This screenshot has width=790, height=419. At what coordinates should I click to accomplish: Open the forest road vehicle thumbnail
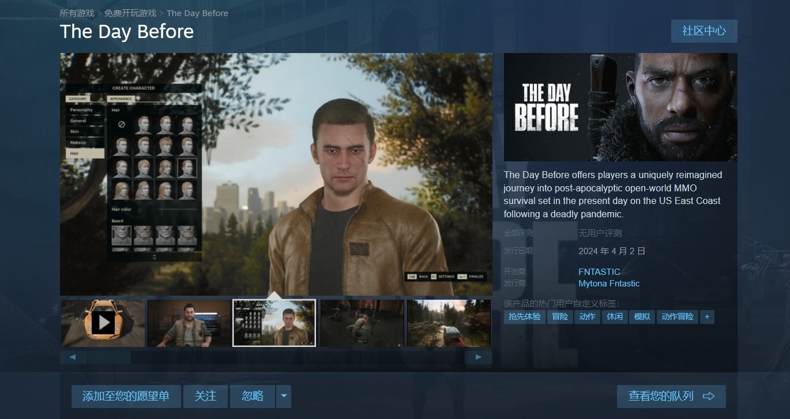449,323
